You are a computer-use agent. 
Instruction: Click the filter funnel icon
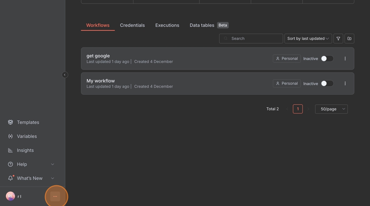[338, 39]
